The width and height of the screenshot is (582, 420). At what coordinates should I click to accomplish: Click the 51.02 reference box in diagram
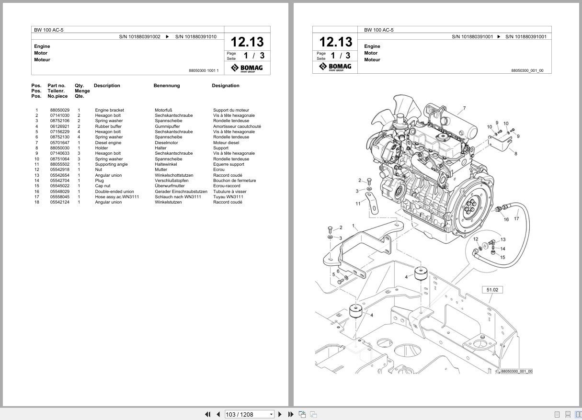[492, 290]
